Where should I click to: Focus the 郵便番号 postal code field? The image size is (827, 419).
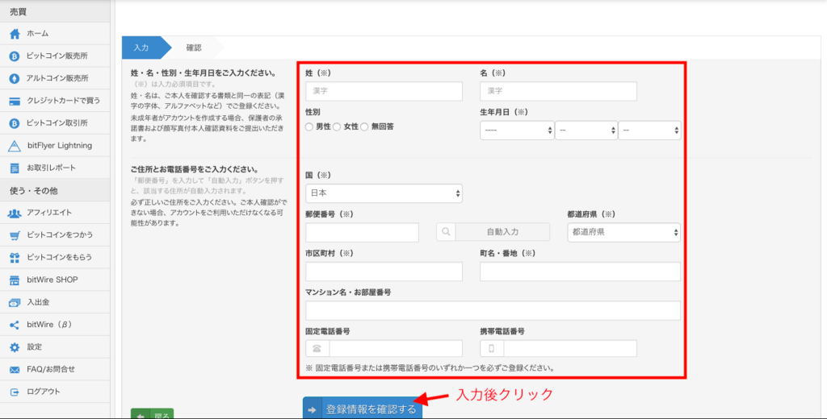coord(362,232)
